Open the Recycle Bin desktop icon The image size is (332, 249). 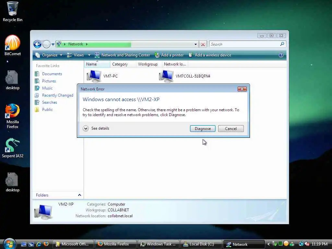[12, 12]
